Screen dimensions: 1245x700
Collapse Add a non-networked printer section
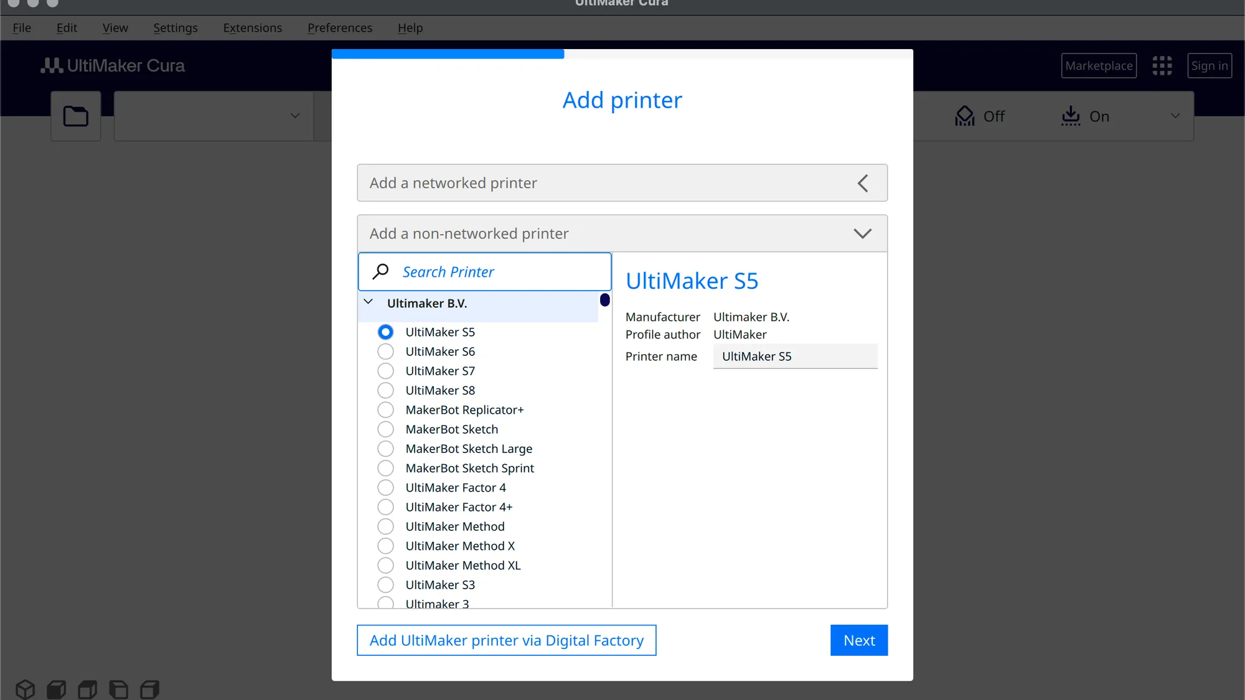(622, 233)
